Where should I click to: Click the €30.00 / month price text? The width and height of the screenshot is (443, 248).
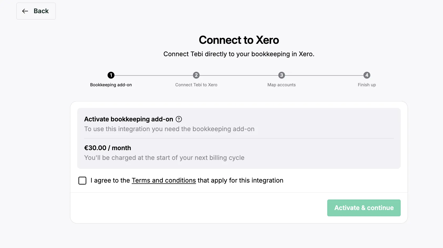[108, 148]
